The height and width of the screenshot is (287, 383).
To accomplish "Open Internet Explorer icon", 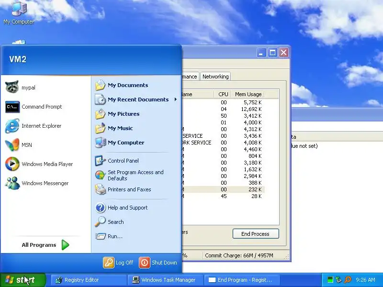I will point(12,126).
